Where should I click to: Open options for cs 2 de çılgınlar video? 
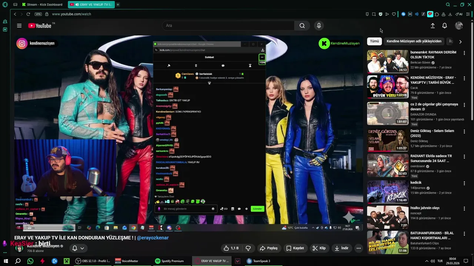pyautogui.click(x=464, y=105)
